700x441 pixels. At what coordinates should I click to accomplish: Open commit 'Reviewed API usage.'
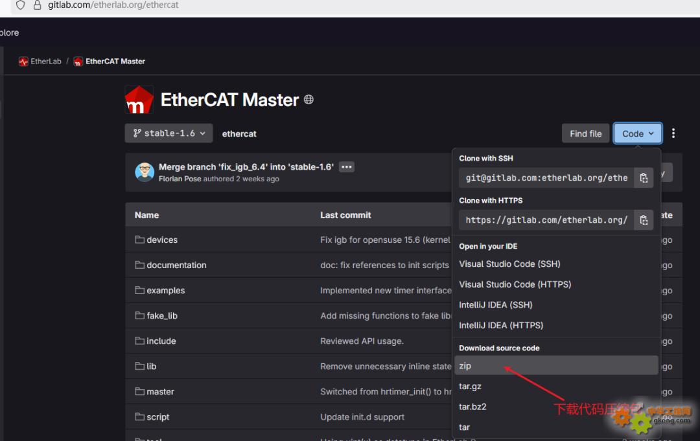pyautogui.click(x=362, y=341)
